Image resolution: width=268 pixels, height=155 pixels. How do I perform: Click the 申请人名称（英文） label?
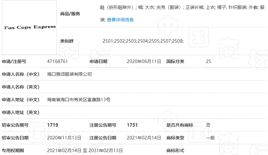pos(21,87)
